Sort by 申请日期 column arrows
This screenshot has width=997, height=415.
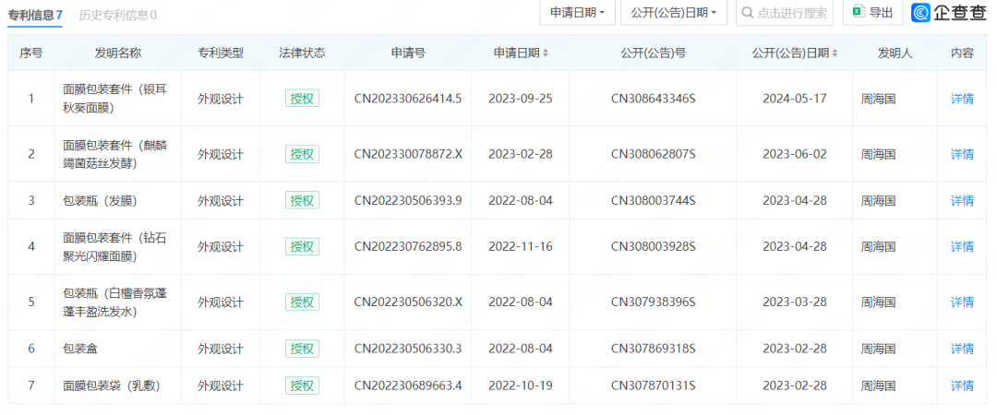[546, 53]
